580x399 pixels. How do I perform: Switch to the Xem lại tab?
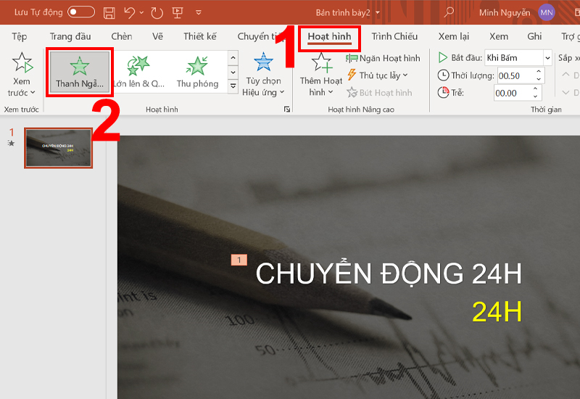click(x=454, y=36)
